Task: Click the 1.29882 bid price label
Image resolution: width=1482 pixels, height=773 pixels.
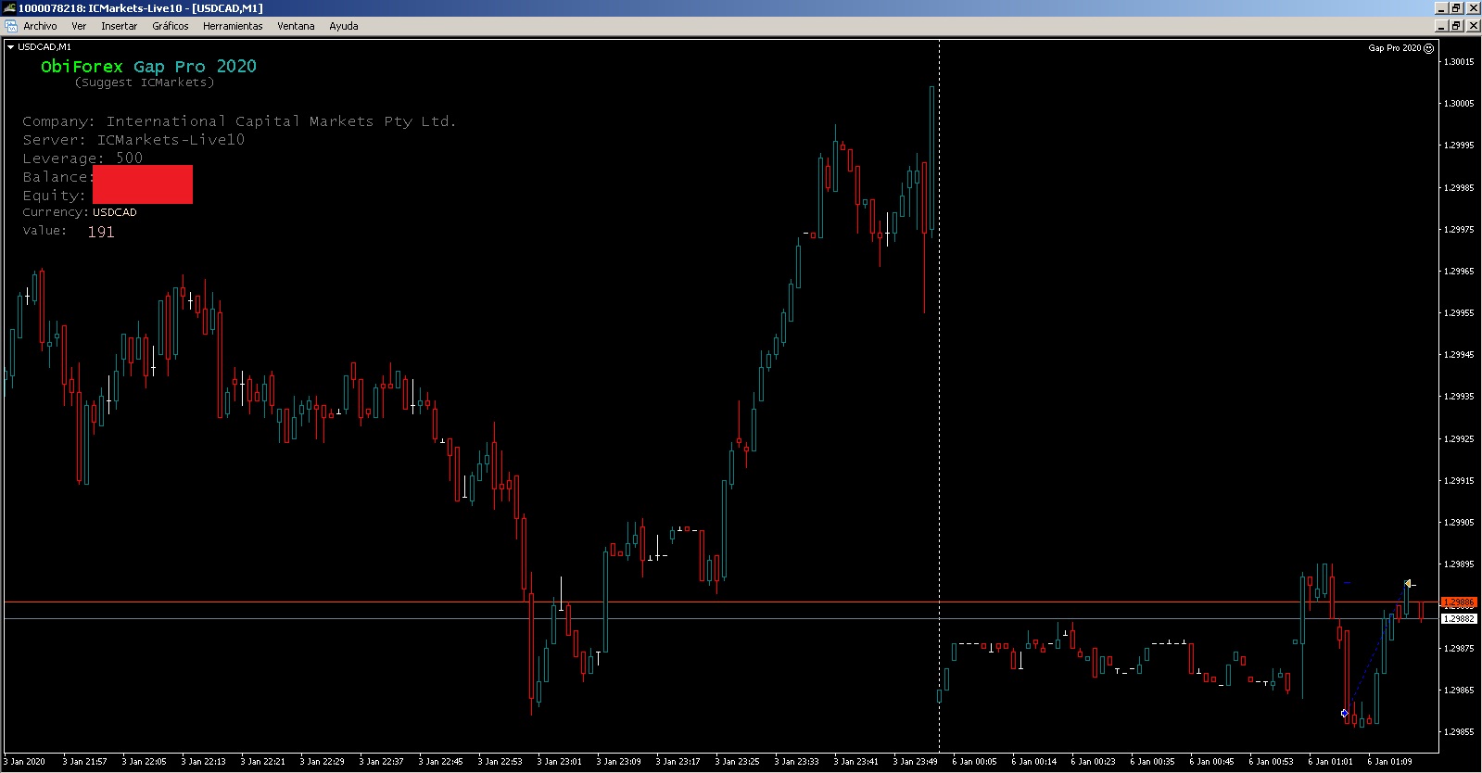Action: (1459, 618)
